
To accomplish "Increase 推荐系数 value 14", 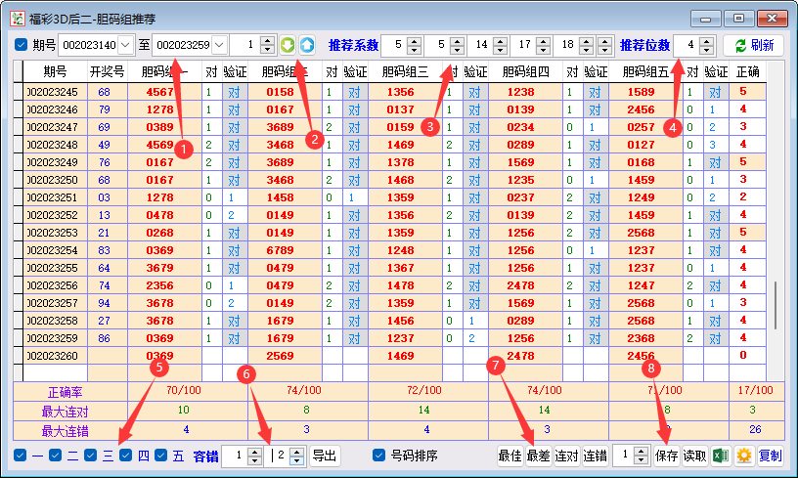I will click(x=501, y=40).
